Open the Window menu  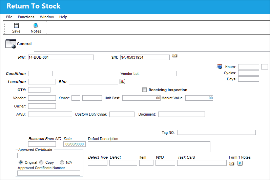(47, 17)
